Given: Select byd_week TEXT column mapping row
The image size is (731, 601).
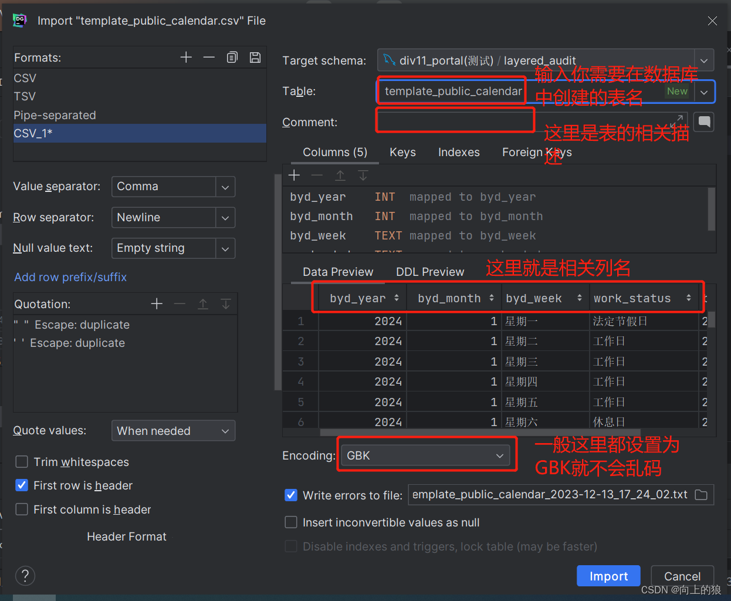Looking at the screenshot, I should click(x=496, y=236).
